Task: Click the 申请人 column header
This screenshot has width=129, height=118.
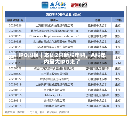Action: [54, 20]
